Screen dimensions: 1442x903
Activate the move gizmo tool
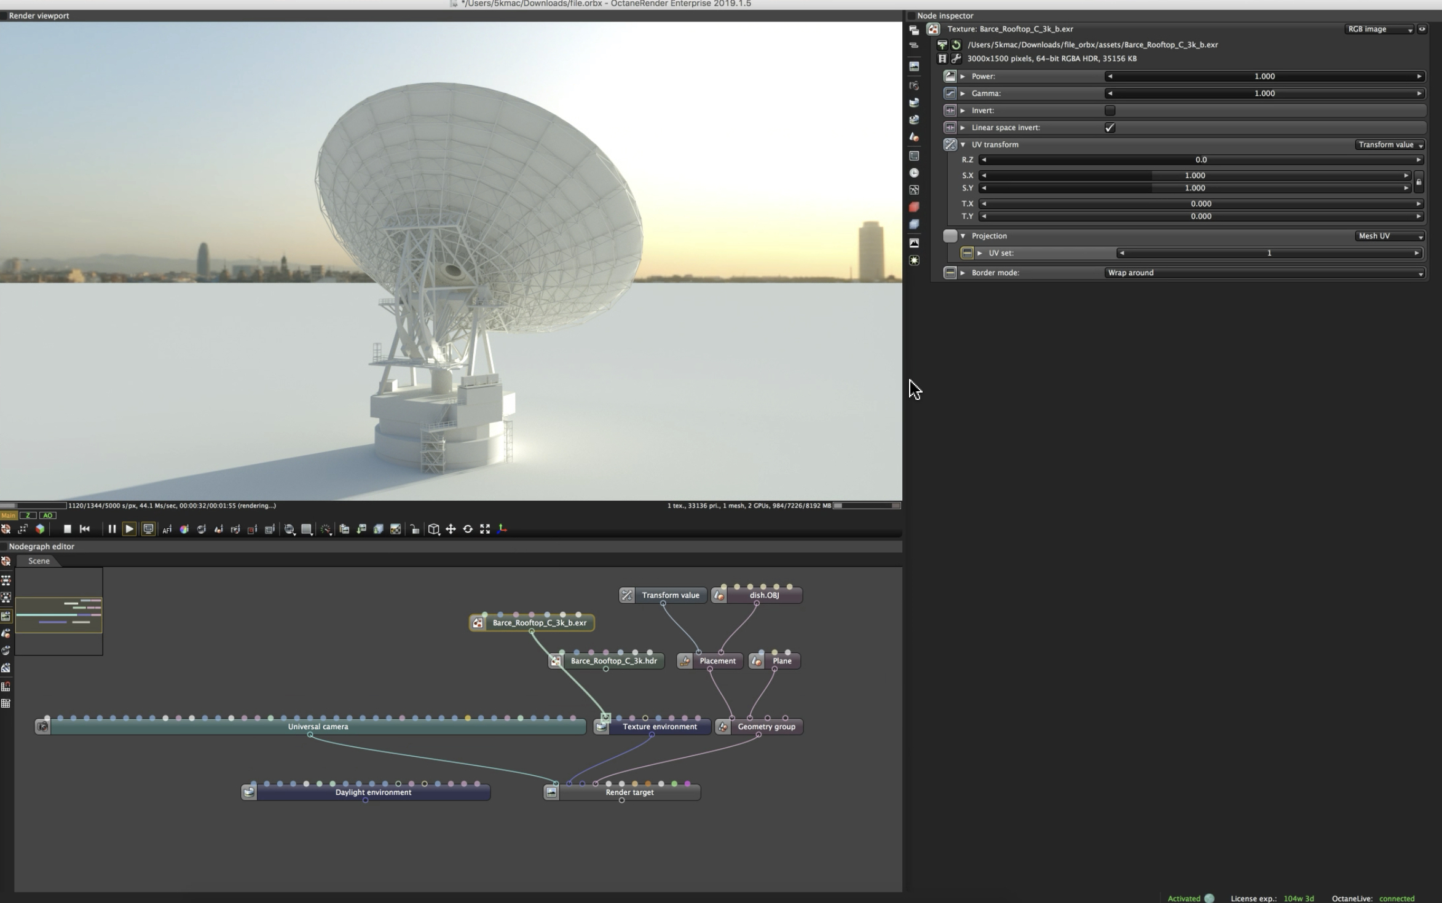451,529
